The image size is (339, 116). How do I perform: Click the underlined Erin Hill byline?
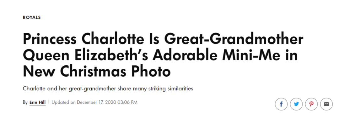tap(38, 103)
